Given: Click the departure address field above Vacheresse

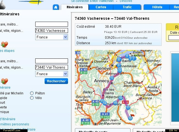Looking at the screenshot, I should [51, 24].
